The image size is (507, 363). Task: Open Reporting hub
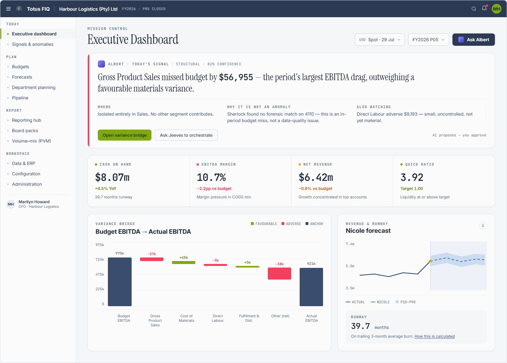(x=38, y=120)
